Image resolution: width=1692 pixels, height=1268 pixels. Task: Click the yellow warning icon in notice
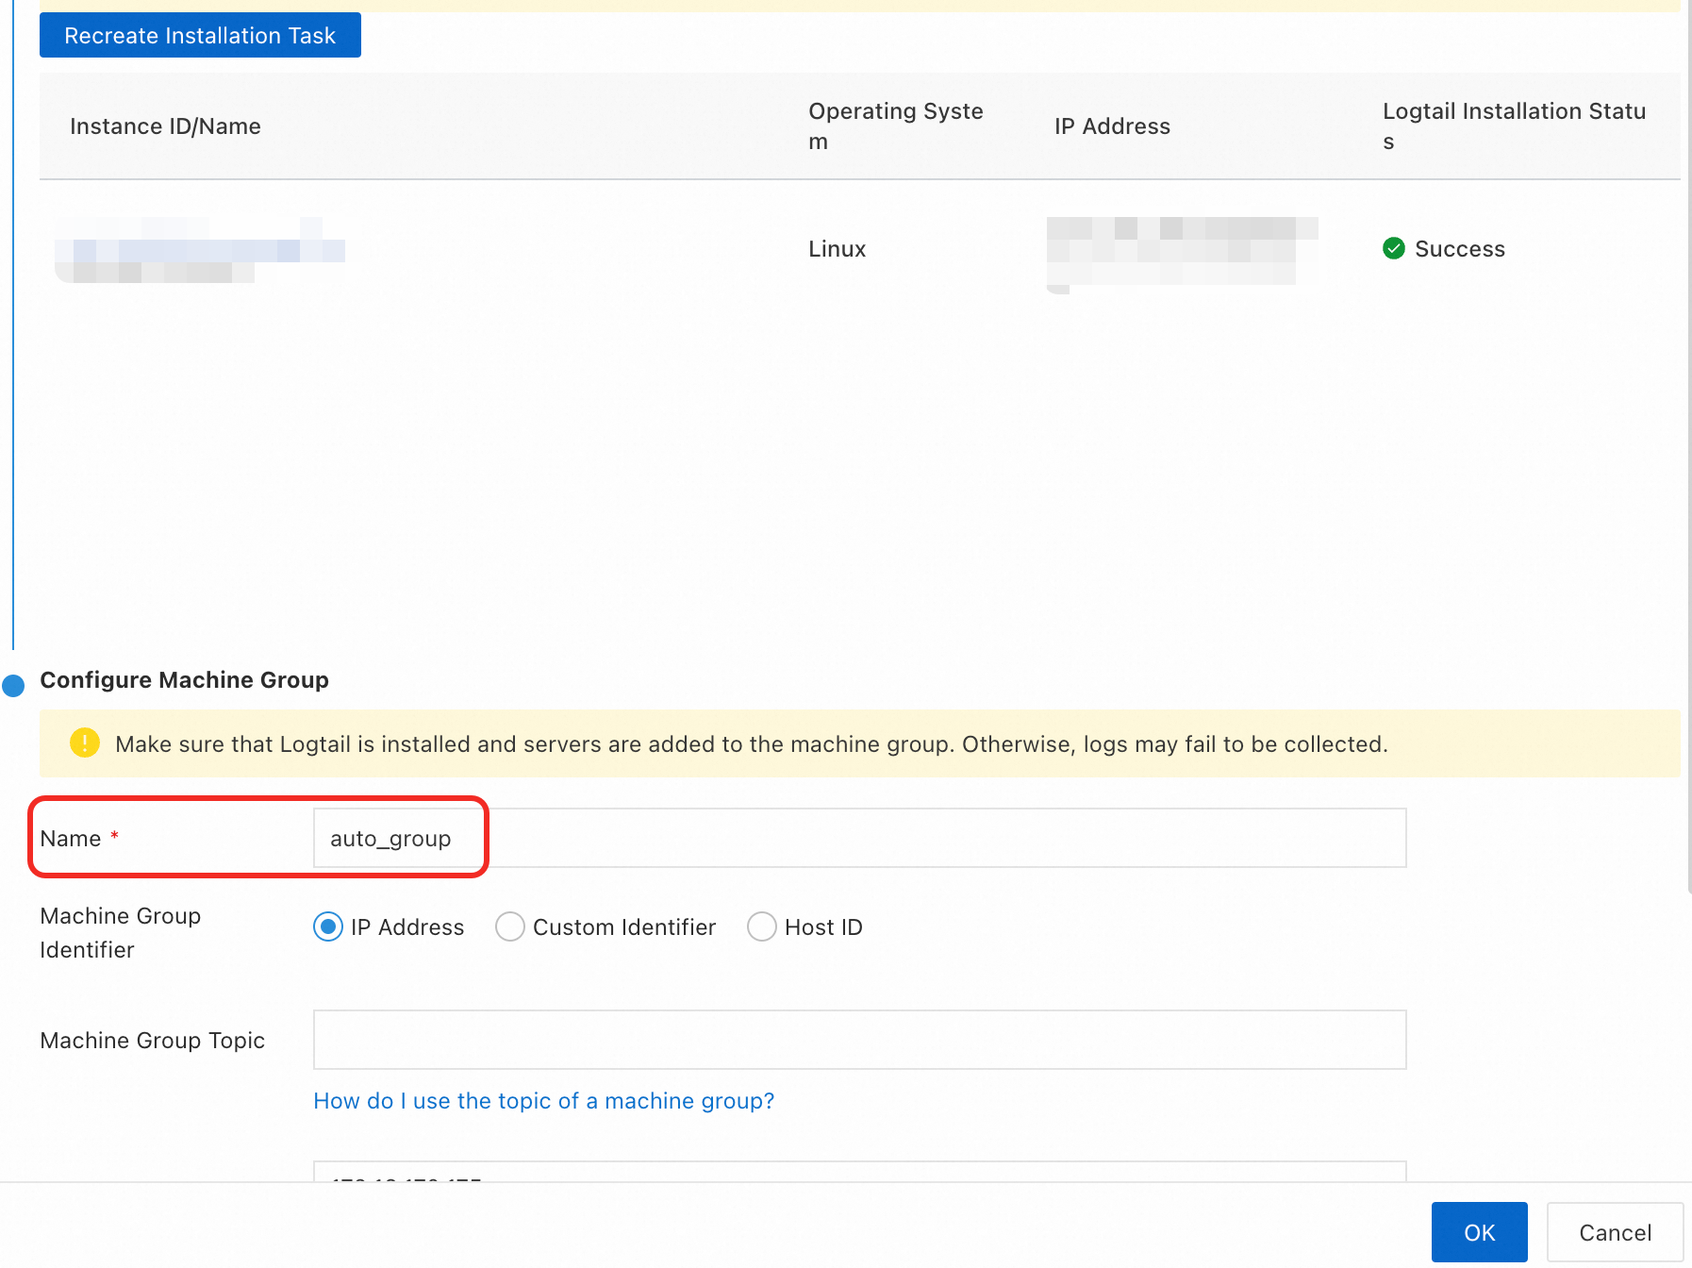click(x=85, y=743)
